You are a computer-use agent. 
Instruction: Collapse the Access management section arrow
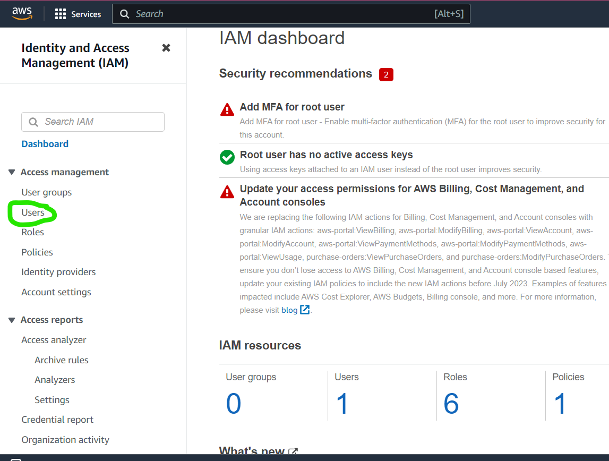tap(12, 172)
